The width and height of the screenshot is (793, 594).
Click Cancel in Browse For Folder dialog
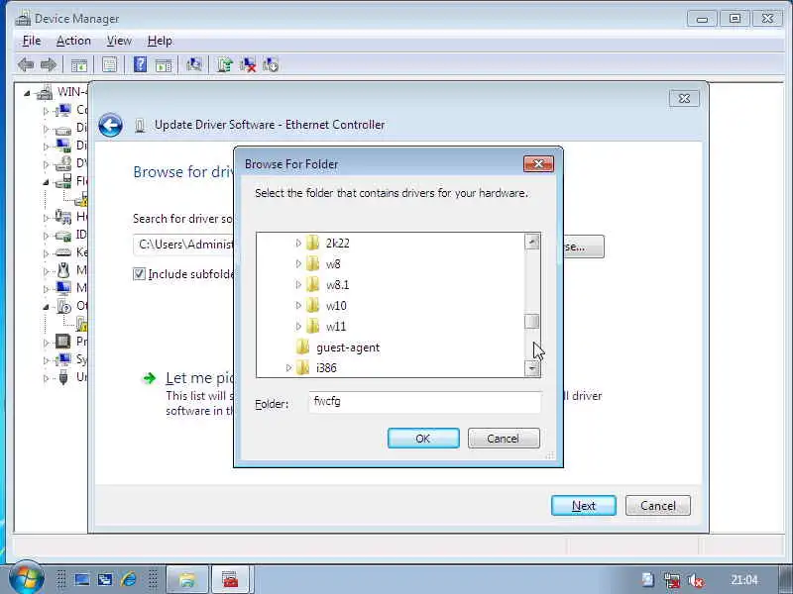(x=504, y=439)
